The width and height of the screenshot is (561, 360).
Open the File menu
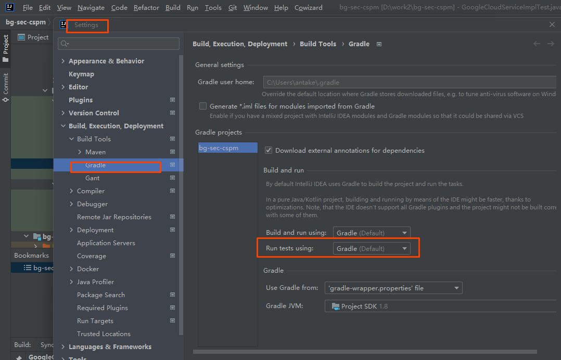(x=28, y=7)
